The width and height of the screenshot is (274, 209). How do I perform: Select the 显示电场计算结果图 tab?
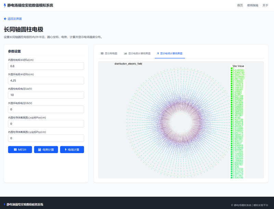(x=170, y=53)
